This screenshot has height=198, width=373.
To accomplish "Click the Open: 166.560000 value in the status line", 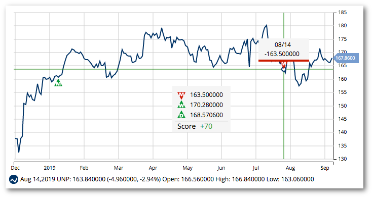I will [x=188, y=179].
